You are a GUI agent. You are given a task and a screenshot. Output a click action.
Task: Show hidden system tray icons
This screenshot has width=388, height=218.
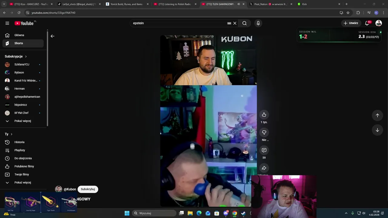[x=346, y=213]
